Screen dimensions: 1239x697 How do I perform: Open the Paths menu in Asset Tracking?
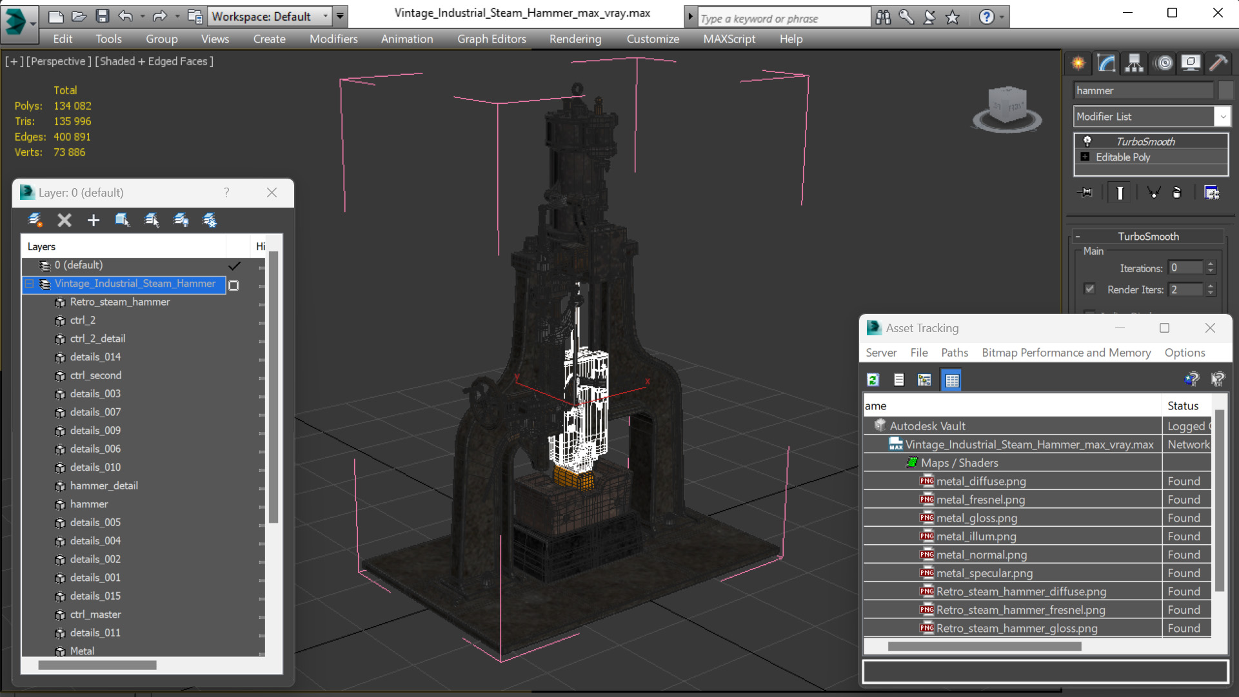click(954, 353)
